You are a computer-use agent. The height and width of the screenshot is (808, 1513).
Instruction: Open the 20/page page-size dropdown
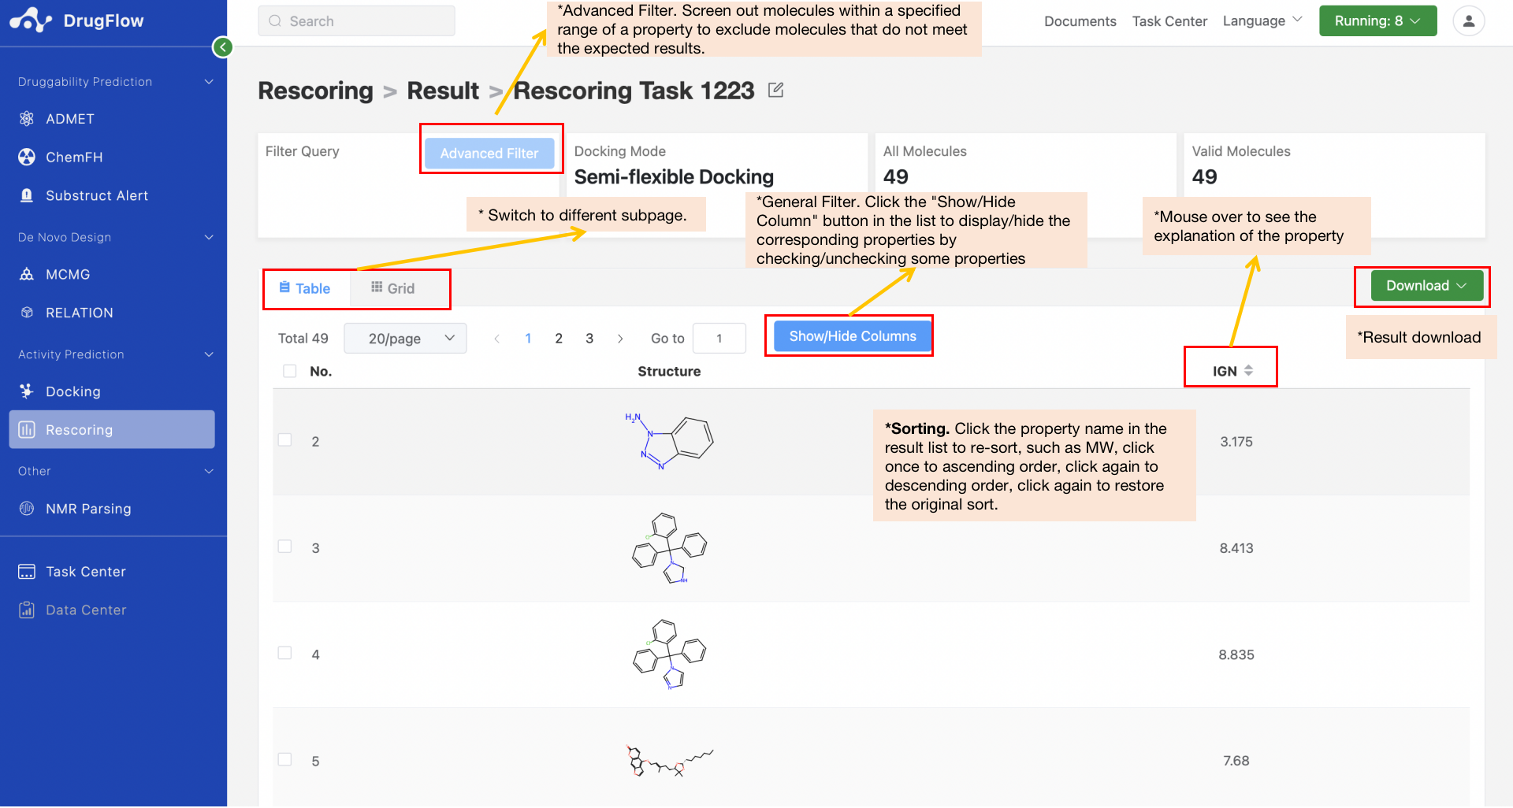point(404,338)
